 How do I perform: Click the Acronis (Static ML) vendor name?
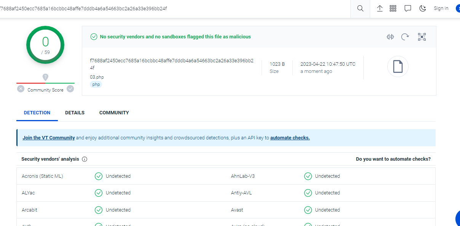[42, 176]
